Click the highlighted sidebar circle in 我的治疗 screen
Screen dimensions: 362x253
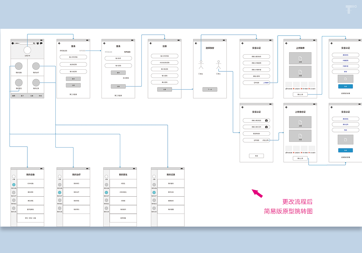(60, 192)
